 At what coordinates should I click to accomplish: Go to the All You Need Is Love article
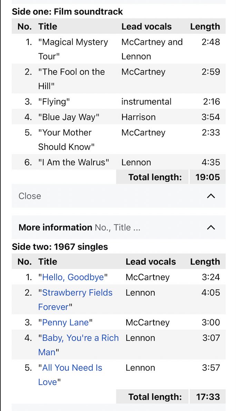pyautogui.click(x=72, y=368)
